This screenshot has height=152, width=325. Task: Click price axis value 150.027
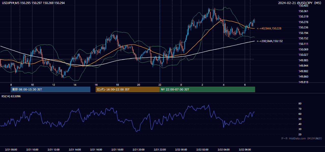pos(304,55)
